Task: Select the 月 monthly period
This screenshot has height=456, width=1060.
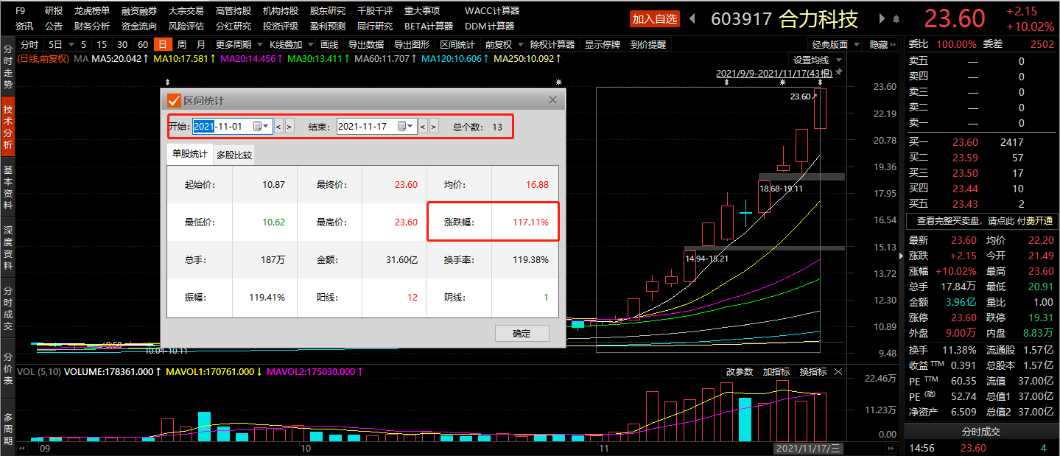Action: (x=201, y=45)
